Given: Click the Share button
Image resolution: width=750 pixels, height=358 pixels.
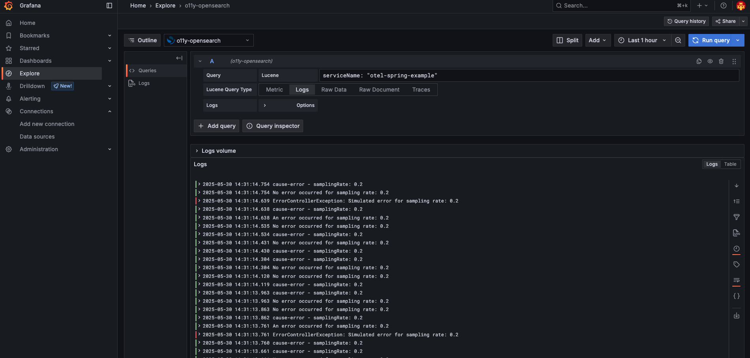Looking at the screenshot, I should (x=726, y=21).
